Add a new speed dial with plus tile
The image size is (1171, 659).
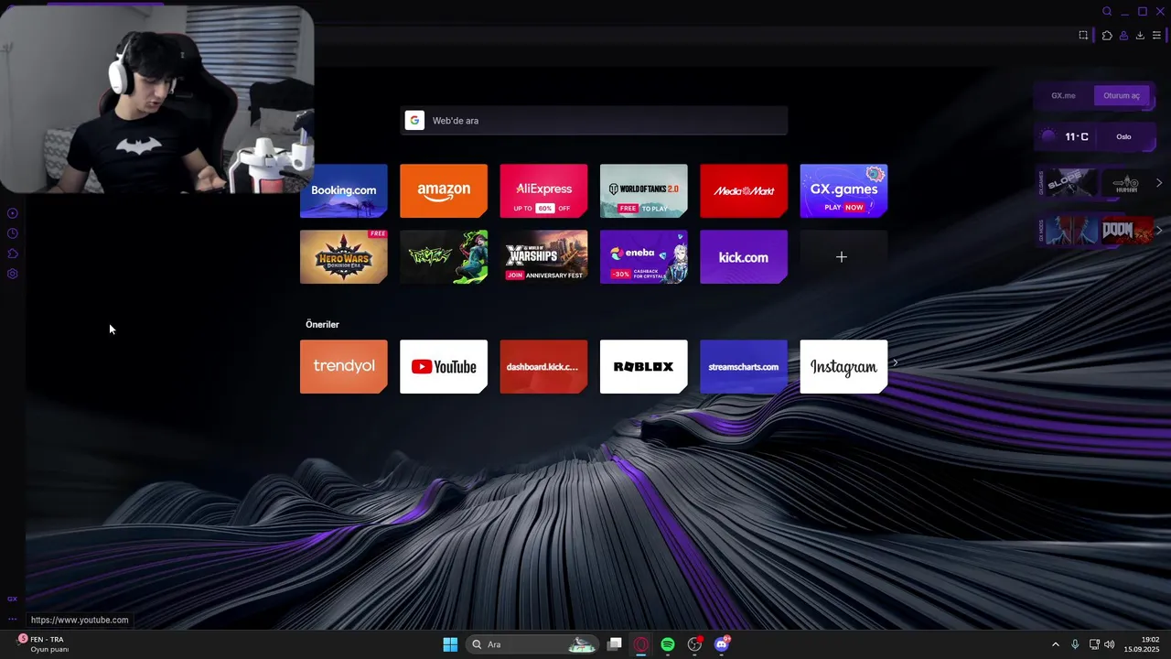pyautogui.click(x=843, y=256)
